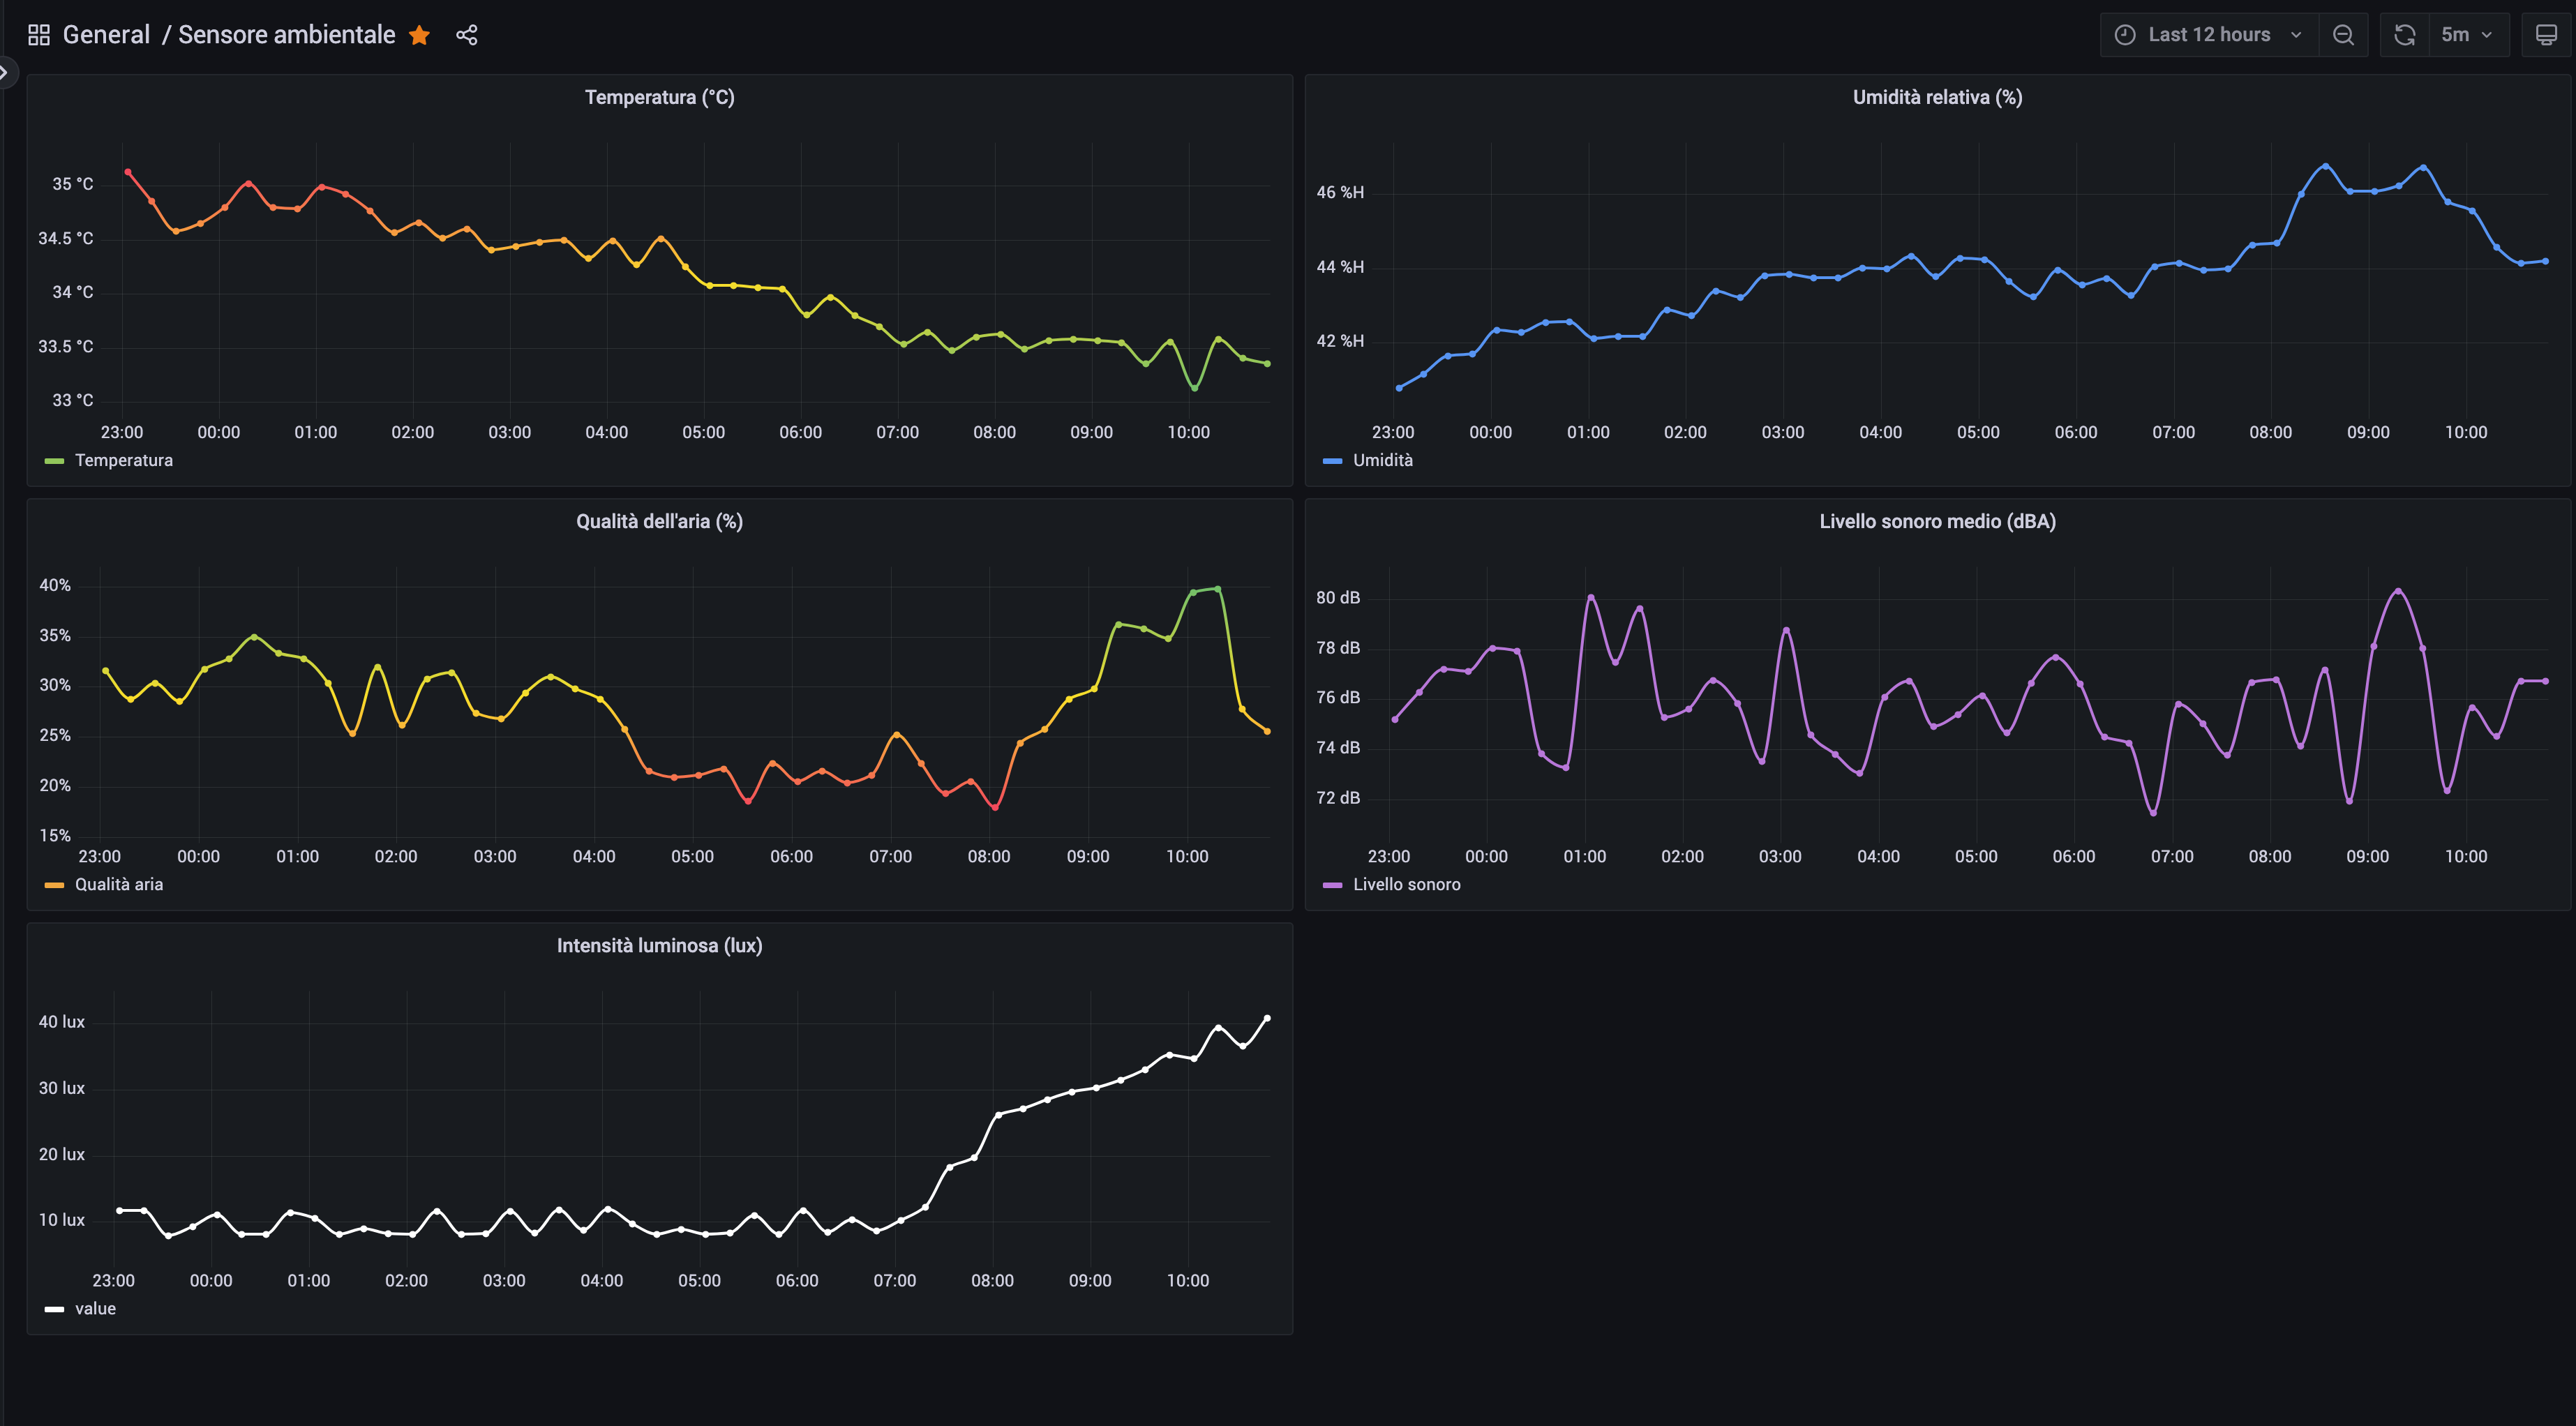Screen dimensions: 2576x1426
Task: Expand the collapsed side menu arrow
Action: click(x=5, y=72)
